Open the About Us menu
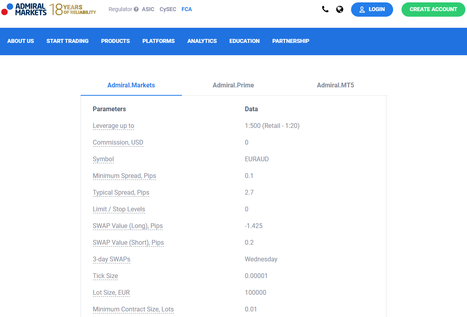The width and height of the screenshot is (467, 317). pos(21,41)
